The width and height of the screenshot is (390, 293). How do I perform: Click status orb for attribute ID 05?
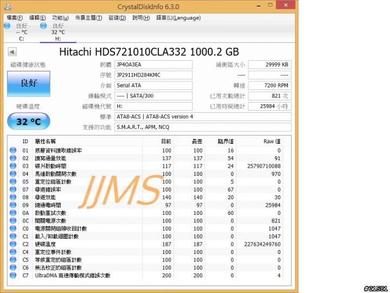[13, 181]
